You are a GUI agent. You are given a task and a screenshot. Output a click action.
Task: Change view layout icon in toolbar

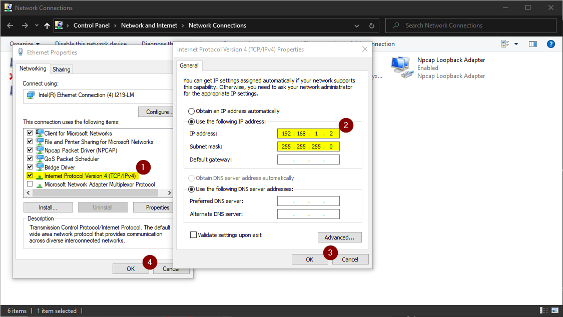(505, 43)
